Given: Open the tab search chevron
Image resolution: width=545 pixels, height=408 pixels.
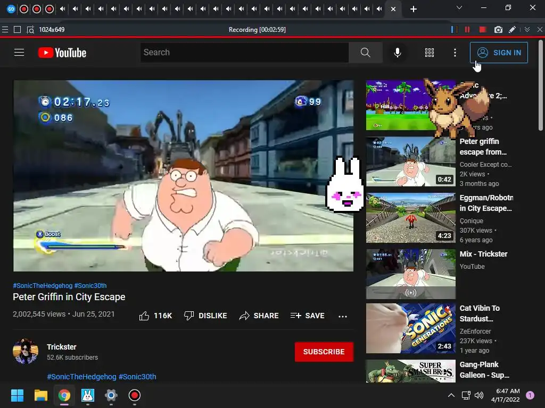Looking at the screenshot, I should coord(459,7).
